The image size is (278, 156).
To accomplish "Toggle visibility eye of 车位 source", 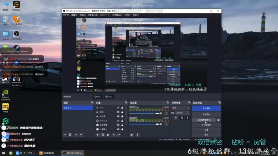I will [x=118, y=112].
